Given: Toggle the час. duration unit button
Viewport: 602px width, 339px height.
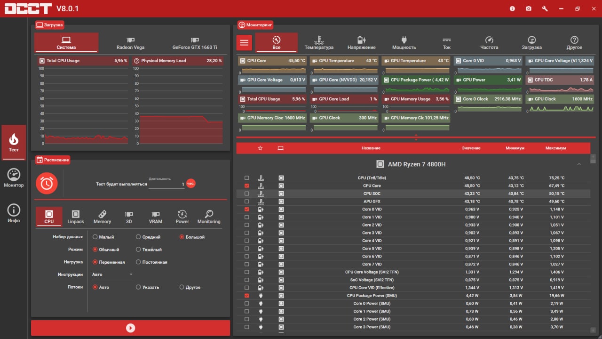Looking at the screenshot, I should [191, 184].
